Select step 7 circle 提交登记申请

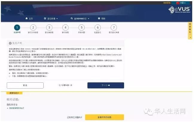pyautogui.click(x=114, y=27)
